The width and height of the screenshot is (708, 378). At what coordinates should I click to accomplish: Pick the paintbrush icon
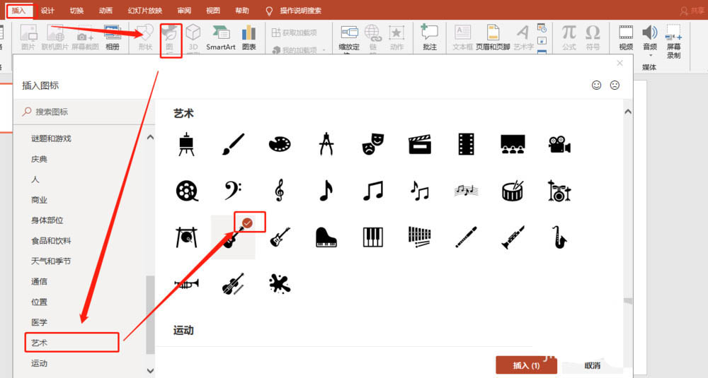[x=233, y=144]
